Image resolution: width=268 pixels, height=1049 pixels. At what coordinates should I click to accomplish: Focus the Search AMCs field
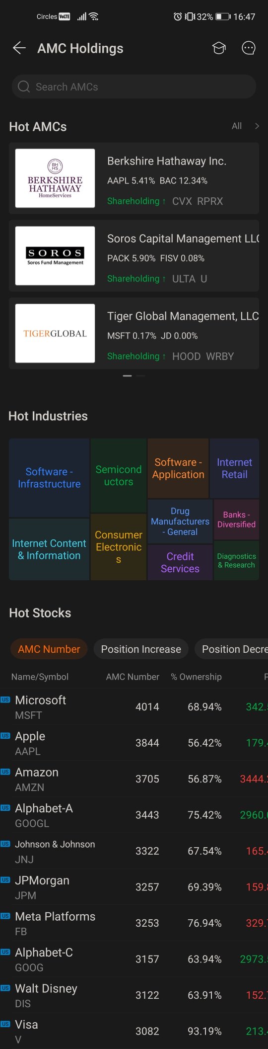(134, 87)
